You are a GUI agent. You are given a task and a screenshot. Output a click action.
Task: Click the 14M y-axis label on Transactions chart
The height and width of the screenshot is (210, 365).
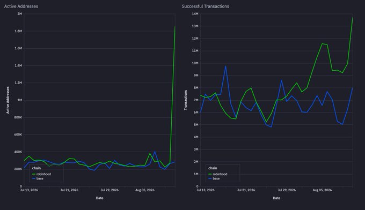pos(195,14)
